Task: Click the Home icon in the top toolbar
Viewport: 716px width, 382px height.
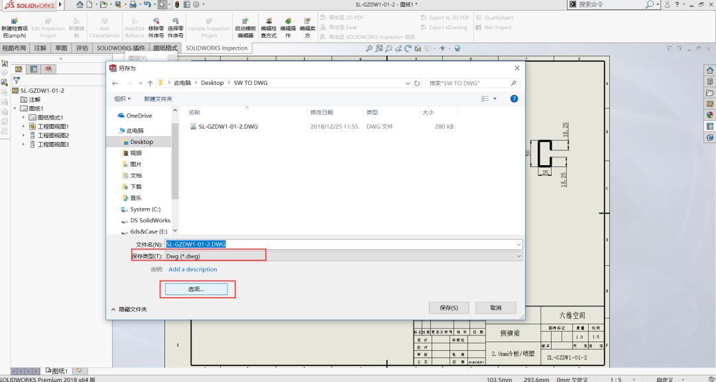Action: pyautogui.click(x=80, y=4)
